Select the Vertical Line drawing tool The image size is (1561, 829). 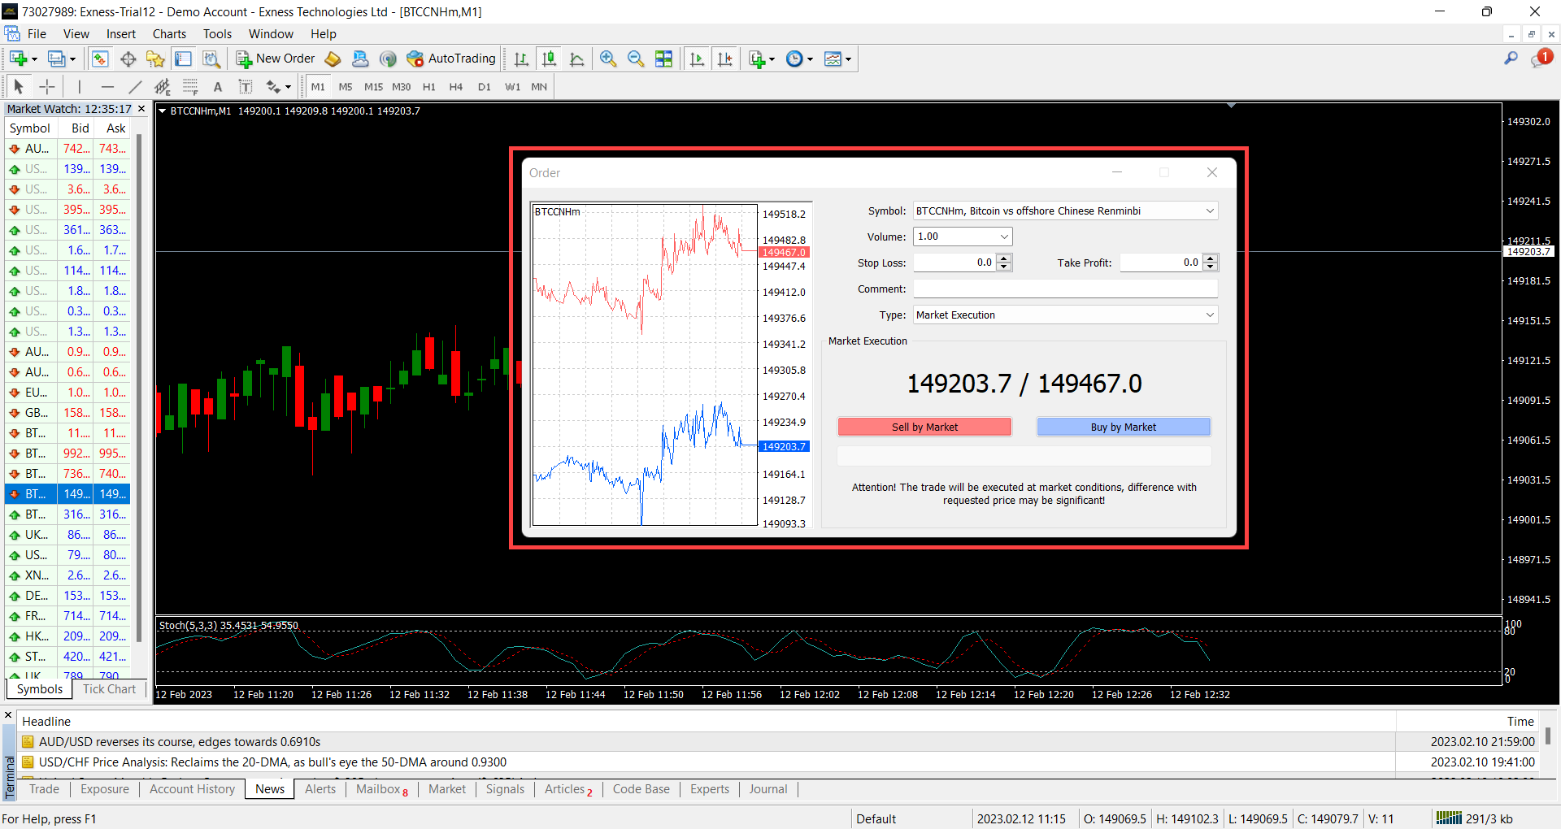[x=79, y=86]
